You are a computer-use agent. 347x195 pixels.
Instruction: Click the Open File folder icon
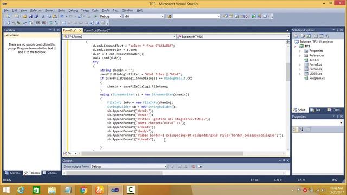click(x=25, y=16)
